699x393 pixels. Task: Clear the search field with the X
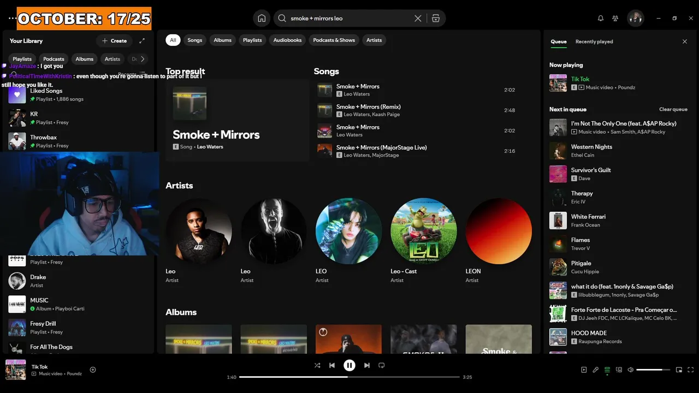pos(418,18)
